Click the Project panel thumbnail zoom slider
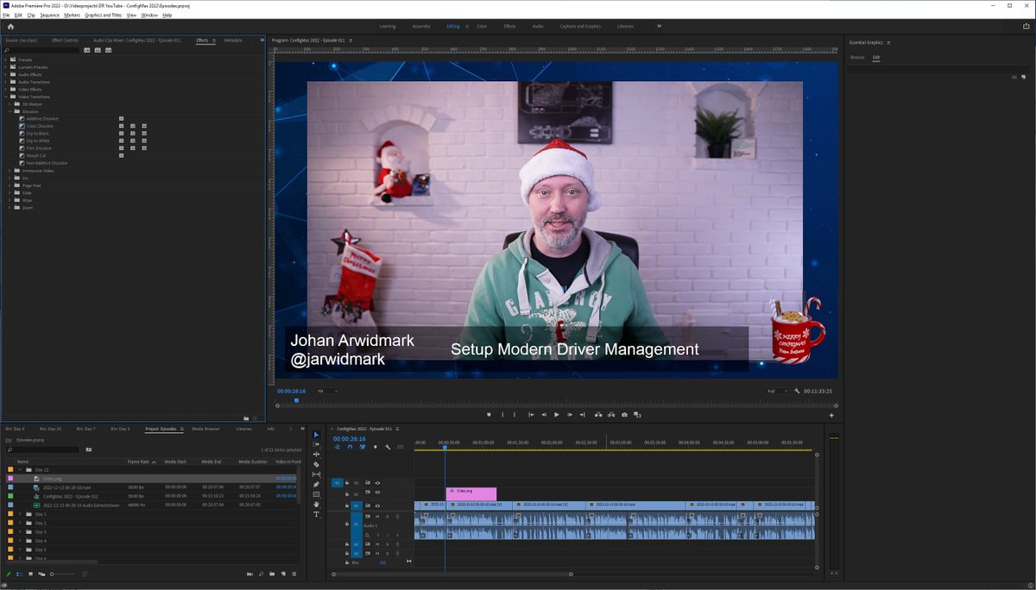Viewport: 1036px width, 590px height. point(63,574)
